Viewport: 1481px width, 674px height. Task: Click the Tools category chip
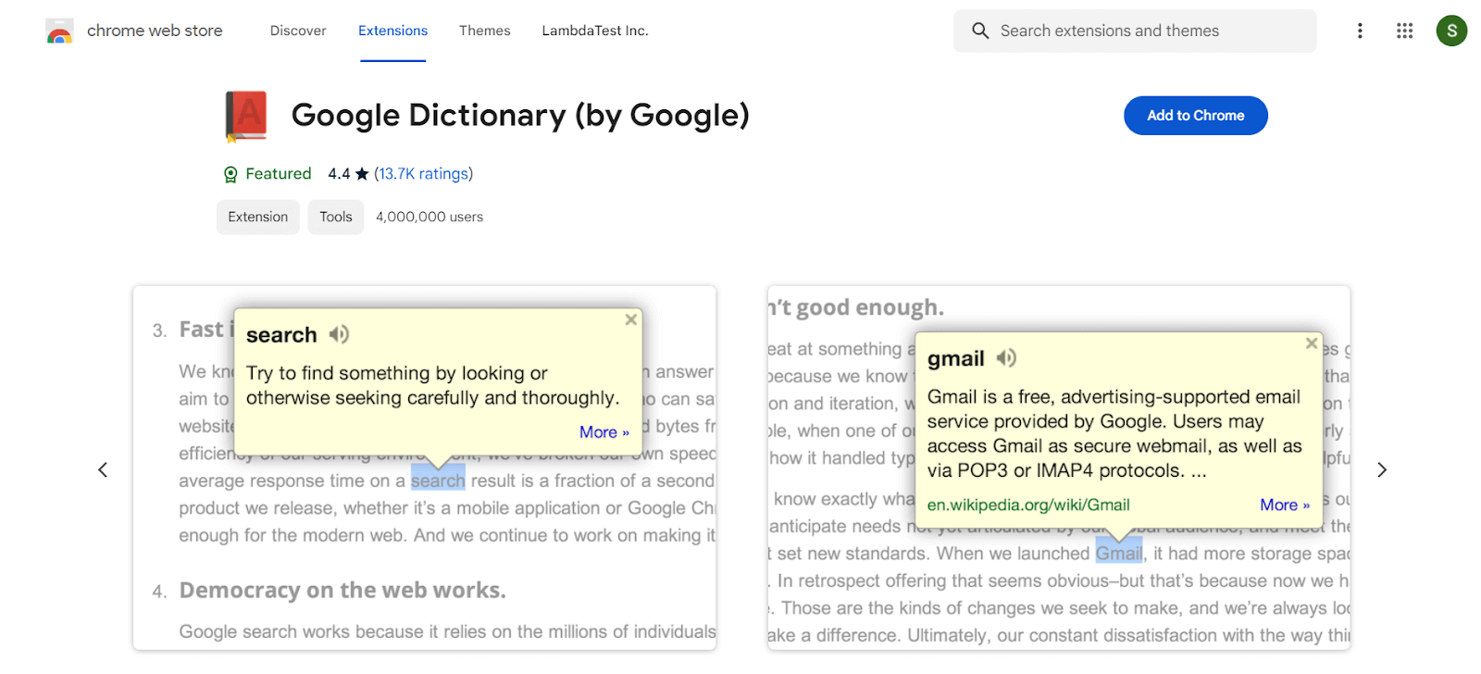336,217
